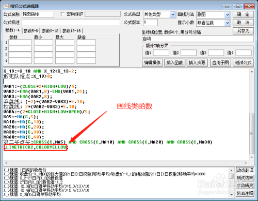Click the 公式描述 input field
This screenshot has height=201, width=258.
pos(71,23)
